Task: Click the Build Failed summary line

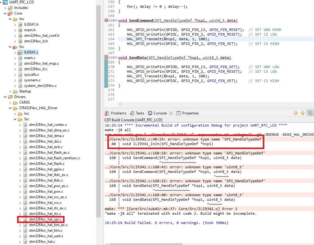Action: pyautogui.click(x=167, y=223)
